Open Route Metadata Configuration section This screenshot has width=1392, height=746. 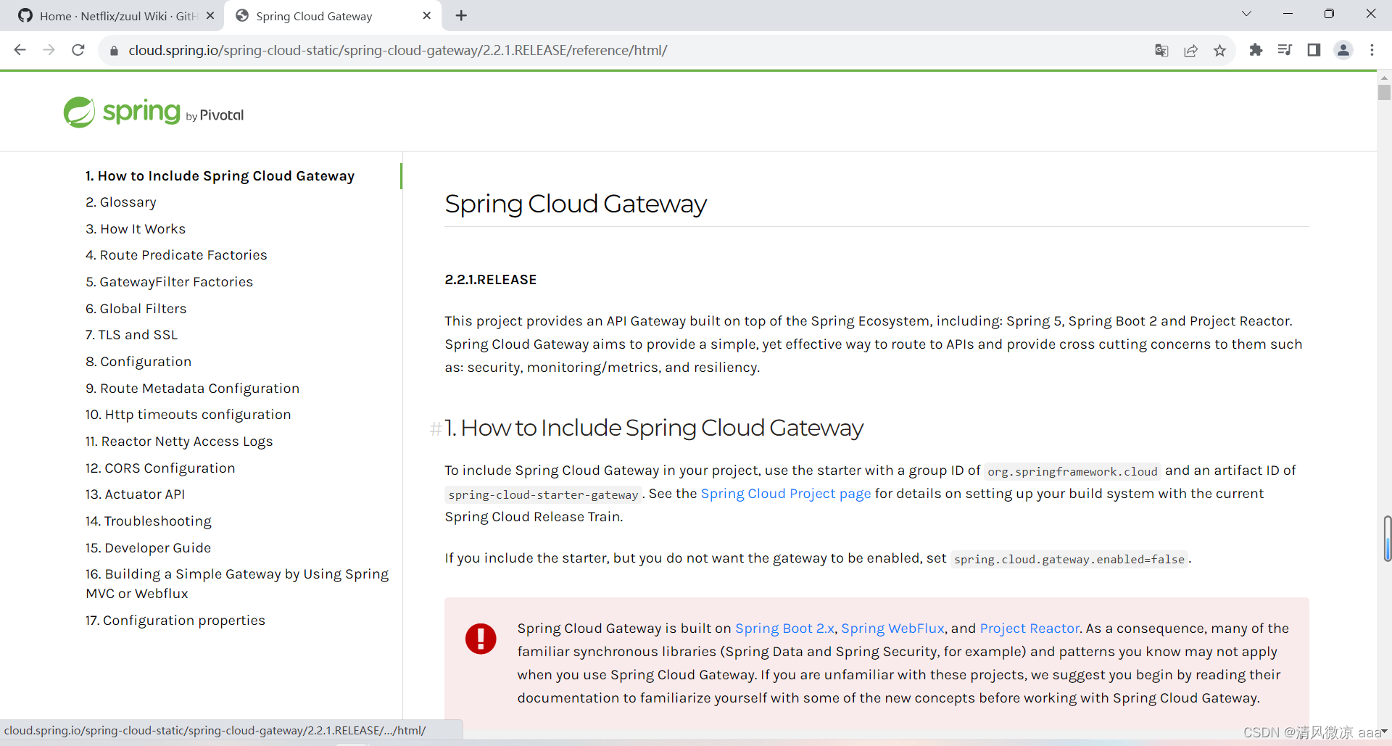point(192,389)
